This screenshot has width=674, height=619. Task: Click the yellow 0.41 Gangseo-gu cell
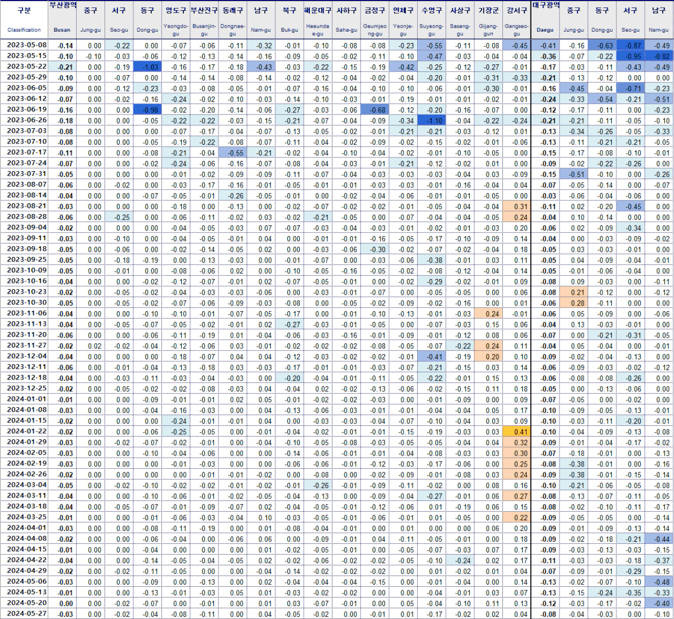click(x=517, y=431)
